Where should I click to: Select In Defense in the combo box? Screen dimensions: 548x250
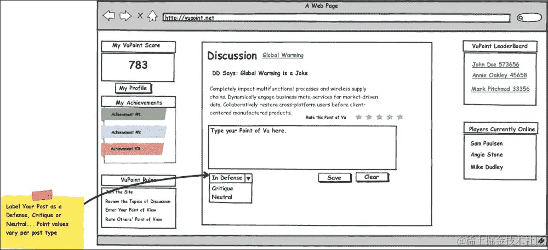click(x=227, y=178)
